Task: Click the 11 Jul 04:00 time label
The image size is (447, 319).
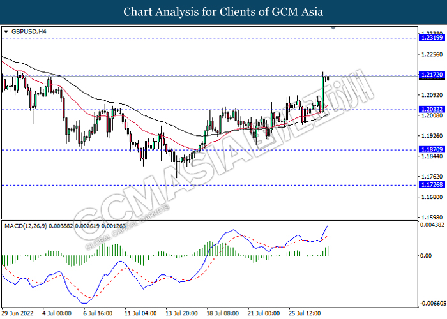Action: click(140, 313)
